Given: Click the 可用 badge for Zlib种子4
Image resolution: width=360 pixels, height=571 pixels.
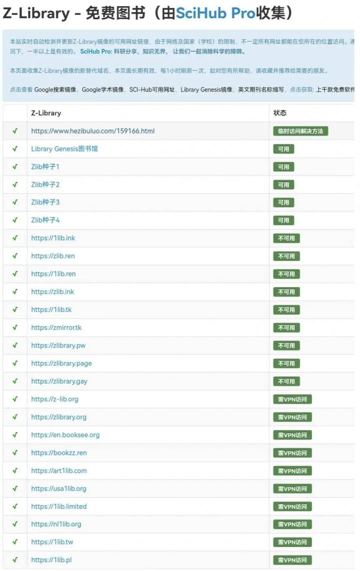Looking at the screenshot, I should [283, 220].
